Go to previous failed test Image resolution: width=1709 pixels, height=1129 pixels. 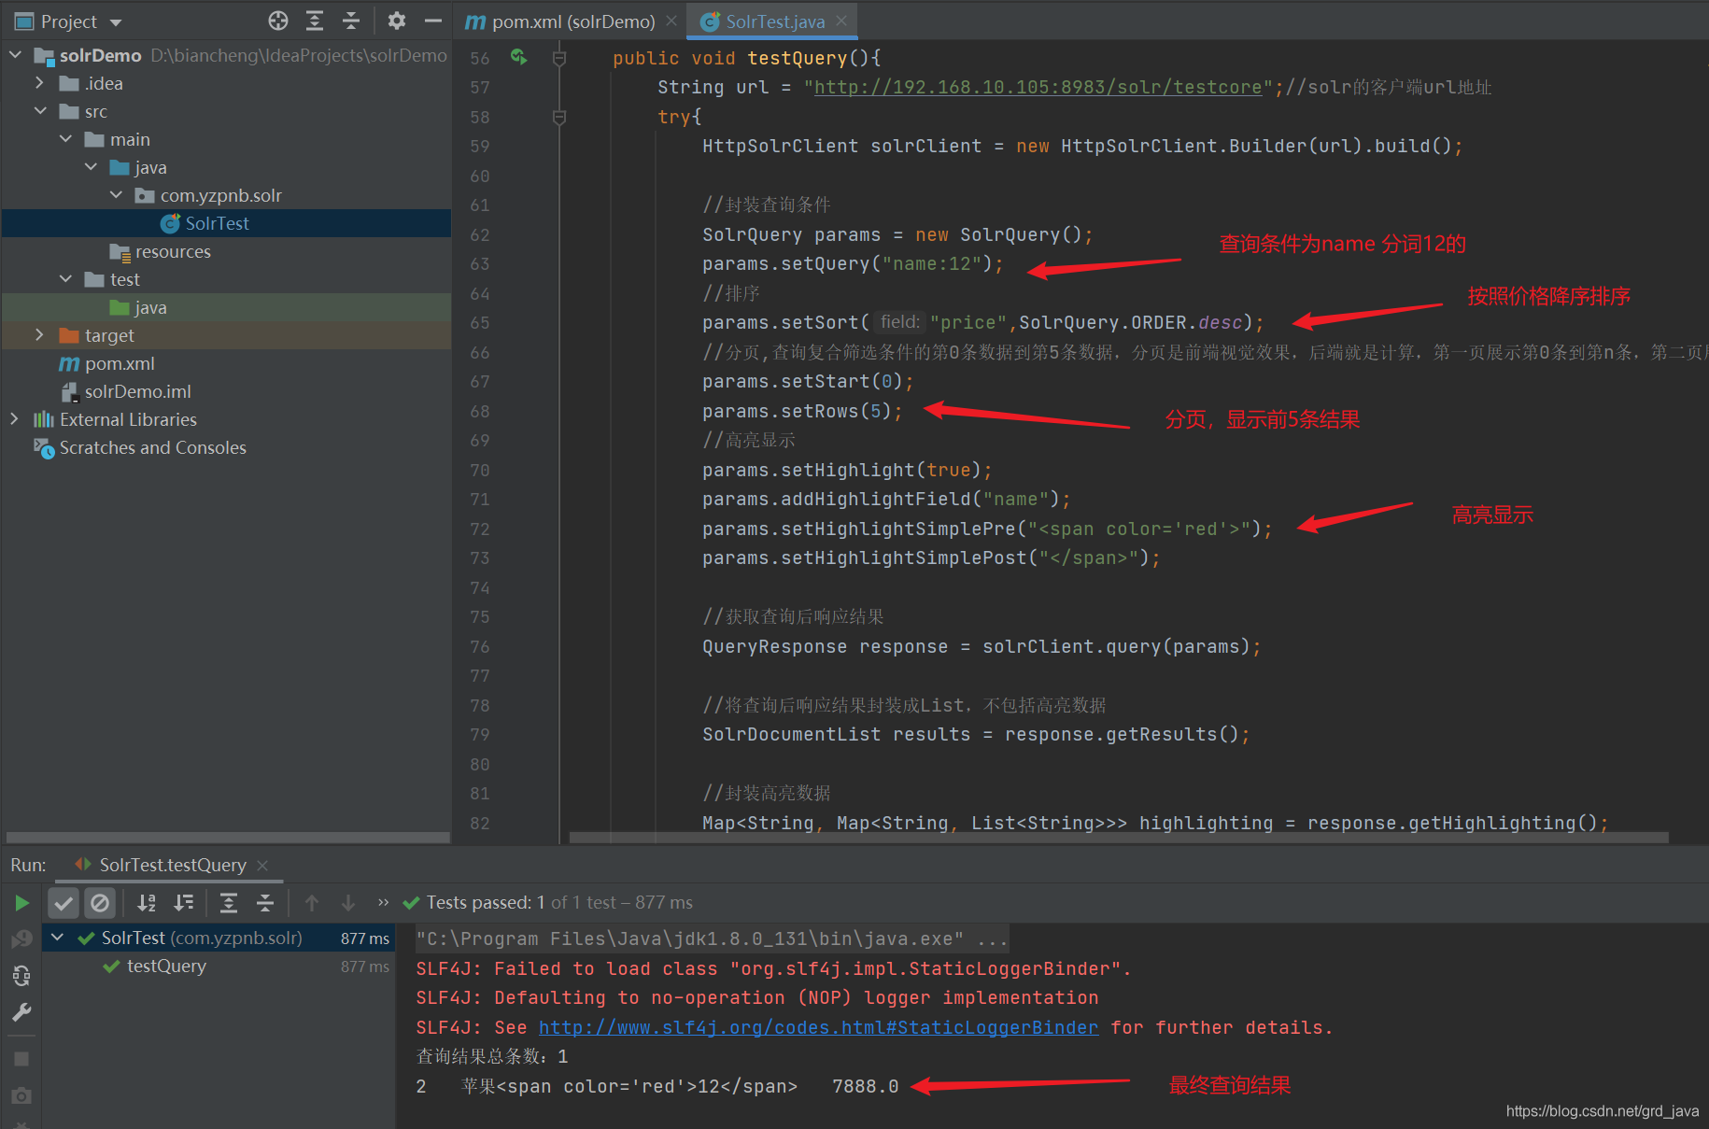pos(312,903)
